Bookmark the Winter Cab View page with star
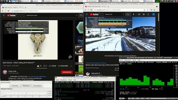178x100 pixels. click(148, 10)
